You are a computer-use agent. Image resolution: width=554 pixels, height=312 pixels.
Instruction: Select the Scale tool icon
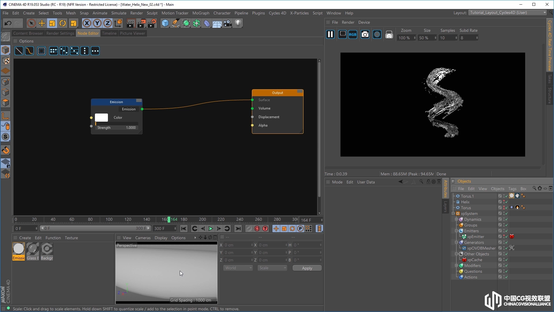[52, 23]
